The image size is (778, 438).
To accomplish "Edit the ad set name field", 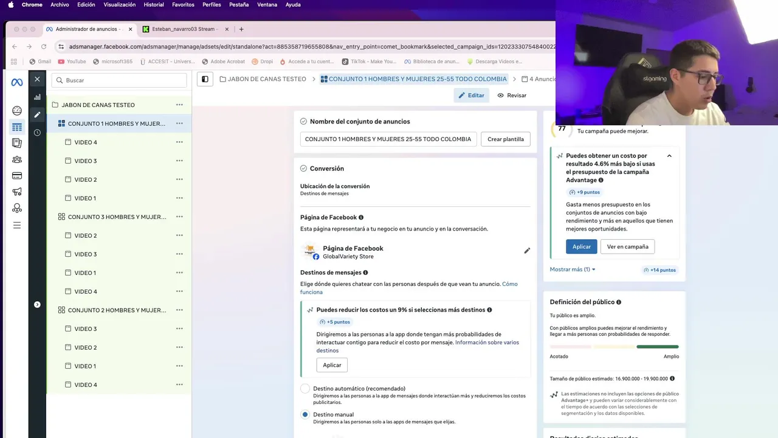I will pyautogui.click(x=388, y=139).
